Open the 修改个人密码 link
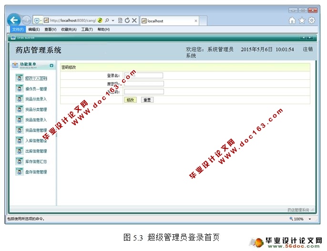 click(x=36, y=78)
